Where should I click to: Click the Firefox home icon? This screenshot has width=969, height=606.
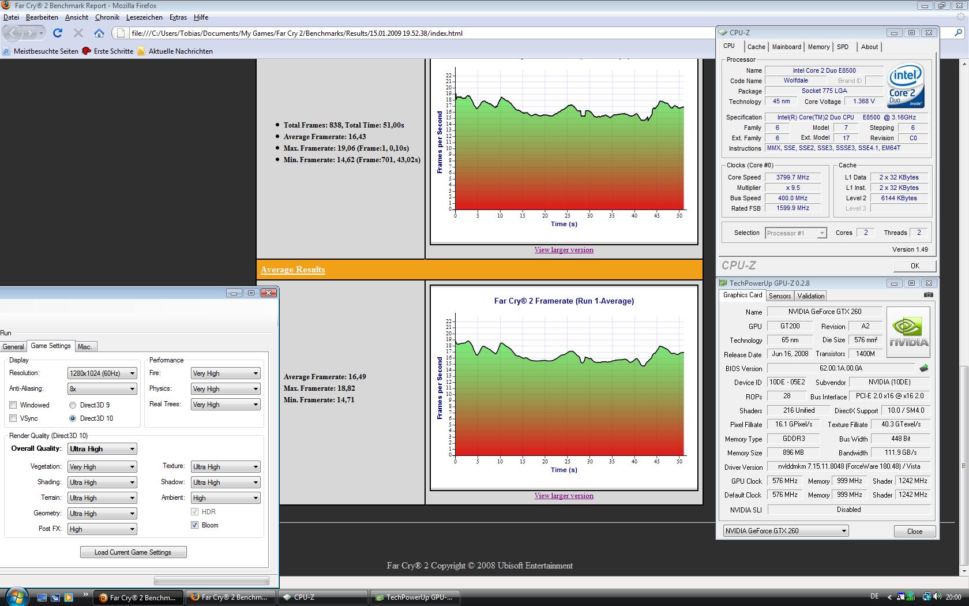click(x=99, y=33)
